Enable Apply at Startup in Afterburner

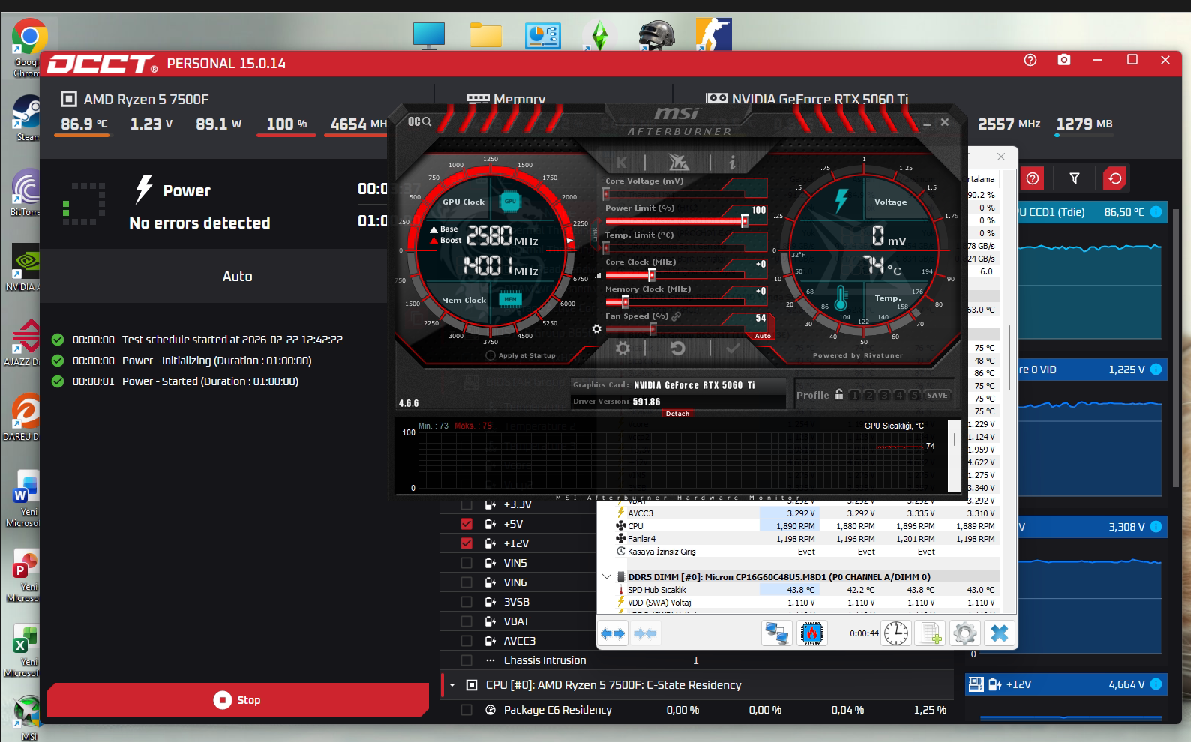point(490,355)
